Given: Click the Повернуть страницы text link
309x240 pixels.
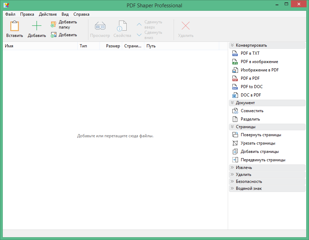Looking at the screenshot, I should 261,135.
